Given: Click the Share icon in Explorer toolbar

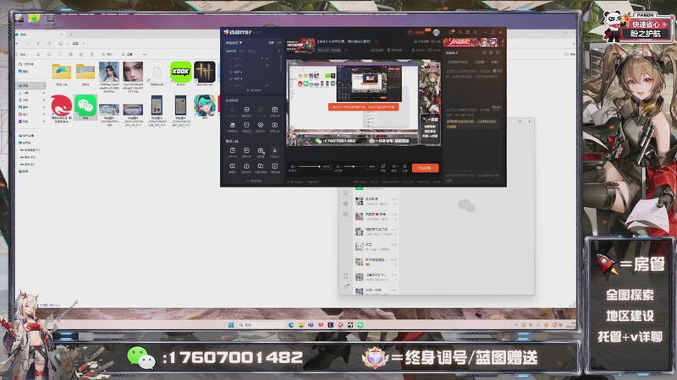Looking at the screenshot, I should point(80,54).
